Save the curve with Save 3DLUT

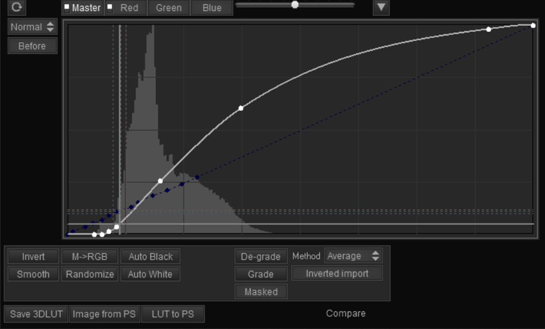click(x=36, y=314)
